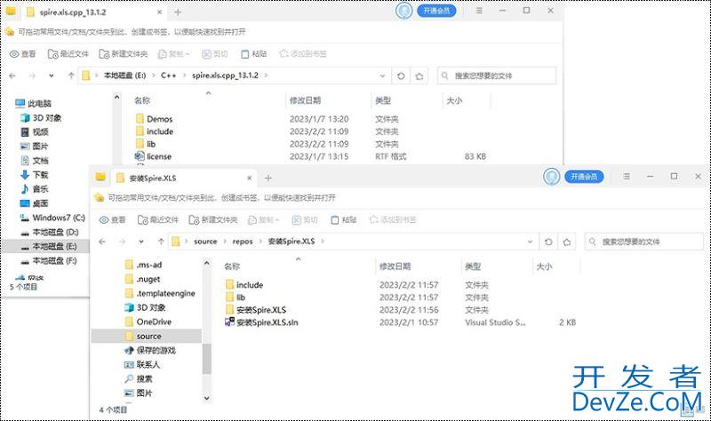This screenshot has height=421, width=711.
Task: Select include folder dated 2023/2/2 11:09
Action: [154, 131]
